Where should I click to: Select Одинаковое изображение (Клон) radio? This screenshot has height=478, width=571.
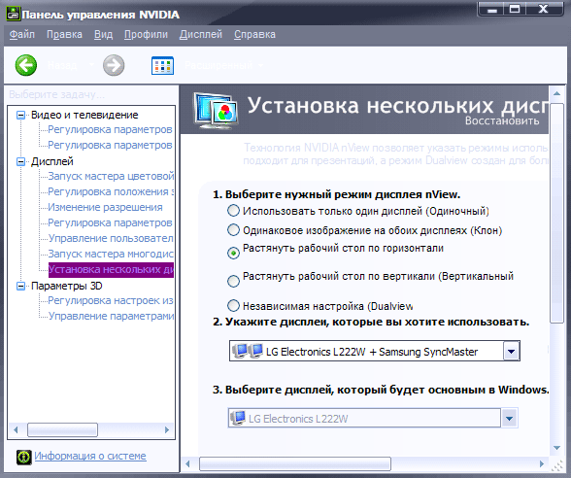(x=233, y=230)
